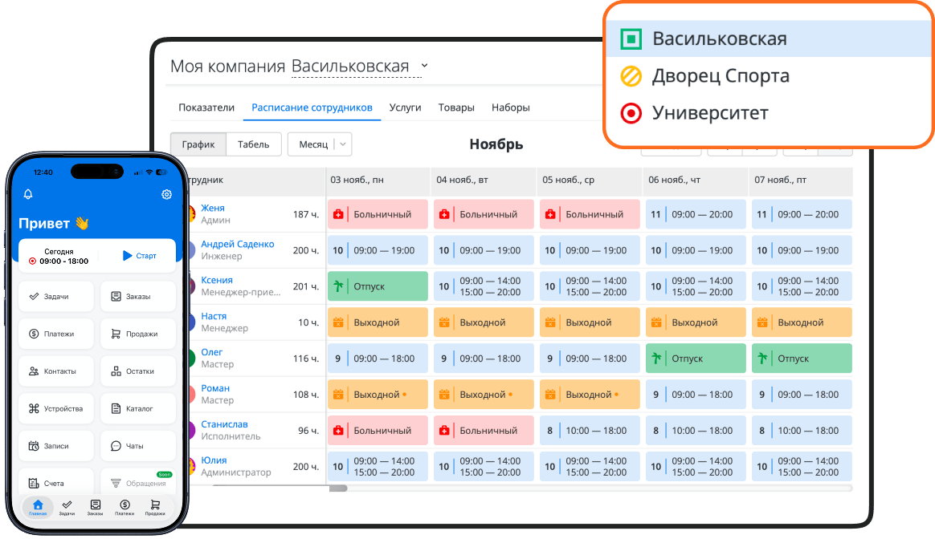Screen dimensions: 935x539
Task: Switch to Расписание сотрудников tab
Action: point(312,107)
